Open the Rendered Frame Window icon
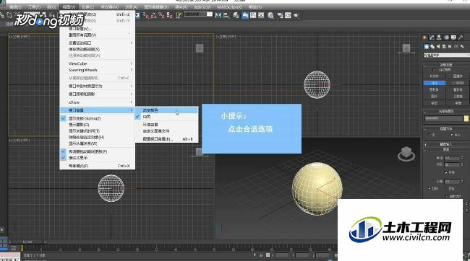 [x=288, y=15]
